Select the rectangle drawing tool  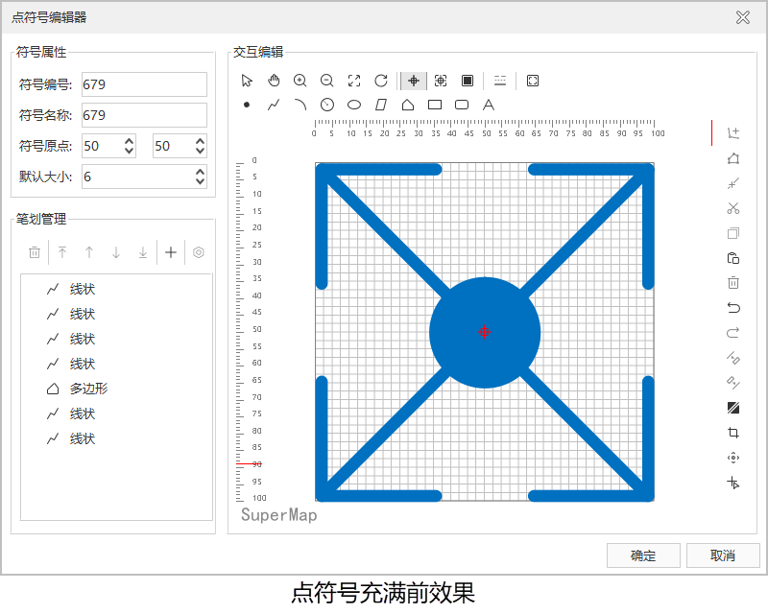[x=435, y=105]
